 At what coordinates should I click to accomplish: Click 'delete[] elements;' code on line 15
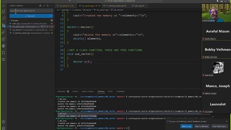tap(87, 39)
